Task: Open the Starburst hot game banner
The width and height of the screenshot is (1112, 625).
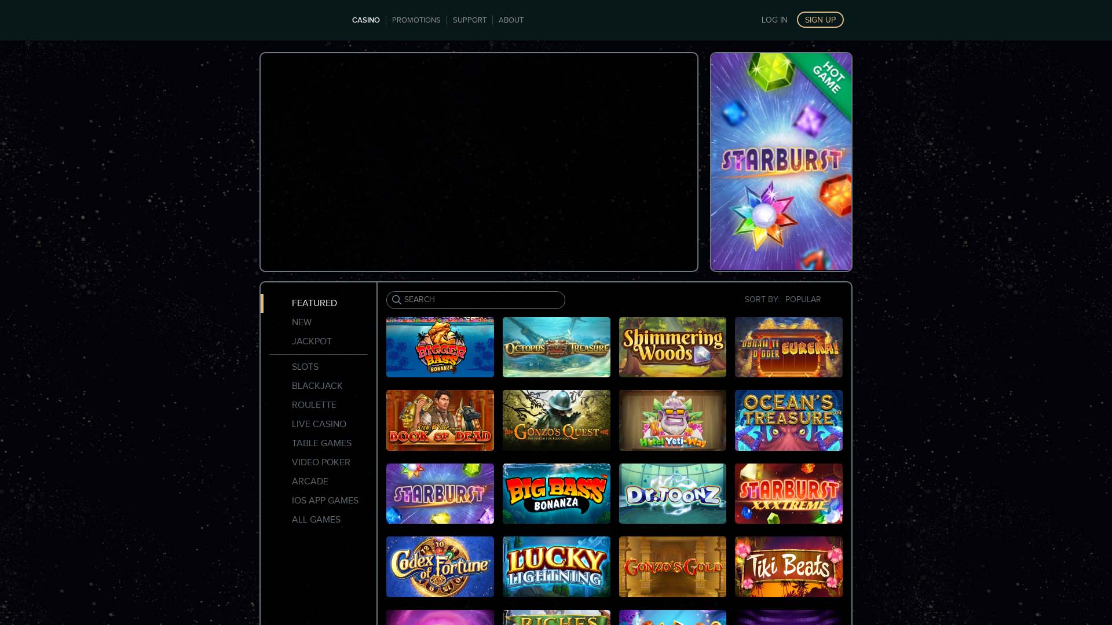Action: coord(781,162)
